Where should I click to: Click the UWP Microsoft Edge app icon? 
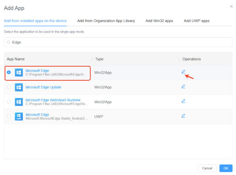click(19, 117)
